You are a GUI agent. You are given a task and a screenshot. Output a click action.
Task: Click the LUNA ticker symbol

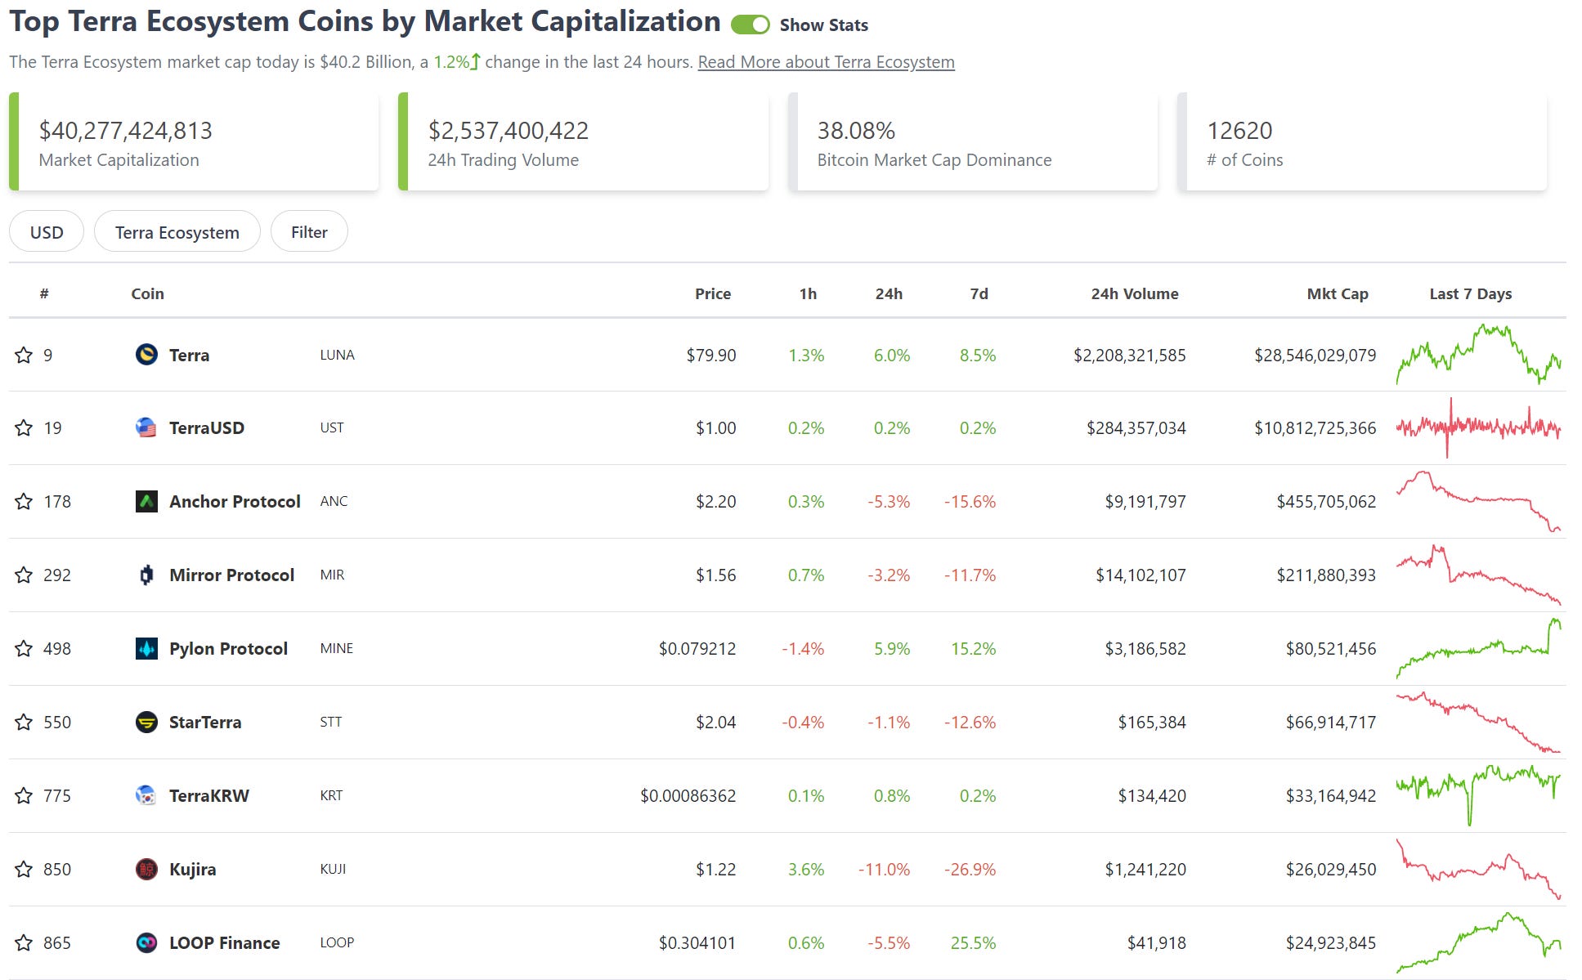337,355
